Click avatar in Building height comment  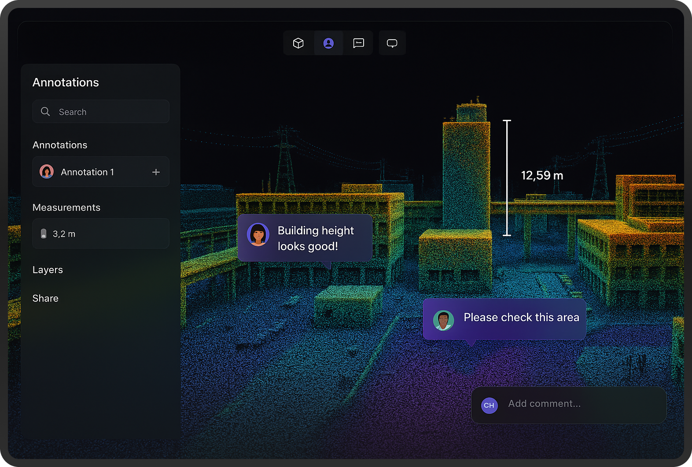pyautogui.click(x=258, y=234)
